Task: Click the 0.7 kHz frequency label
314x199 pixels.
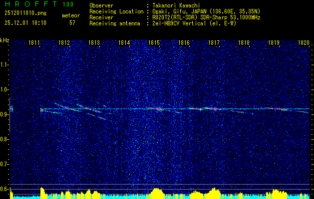Action: pos(4,164)
